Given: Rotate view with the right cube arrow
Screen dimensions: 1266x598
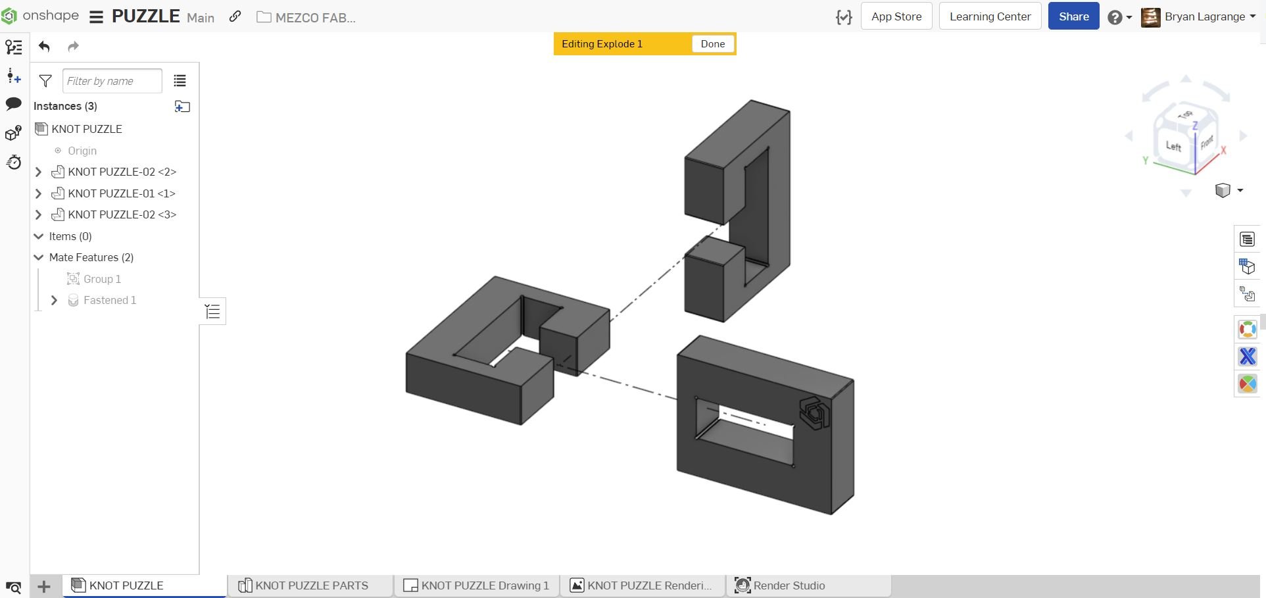Looking at the screenshot, I should point(1243,136).
